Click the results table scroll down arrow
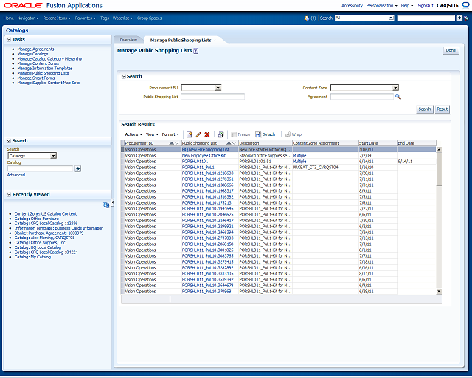The width and height of the screenshot is (472, 378). [x=439, y=291]
